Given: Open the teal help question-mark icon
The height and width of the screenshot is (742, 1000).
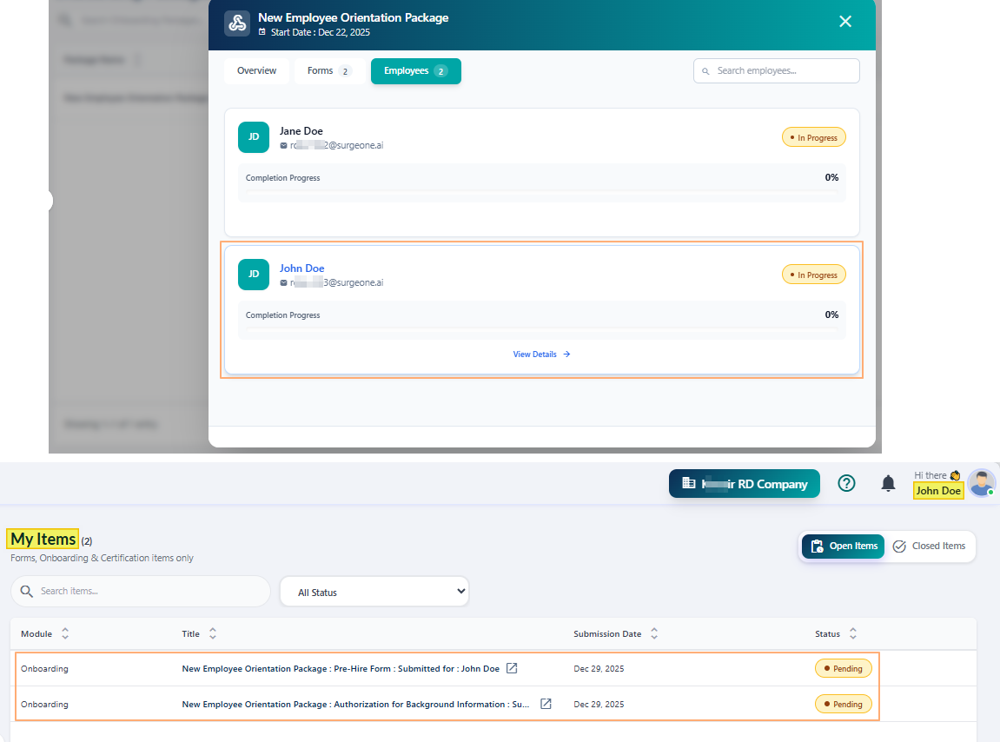Looking at the screenshot, I should click(x=846, y=483).
